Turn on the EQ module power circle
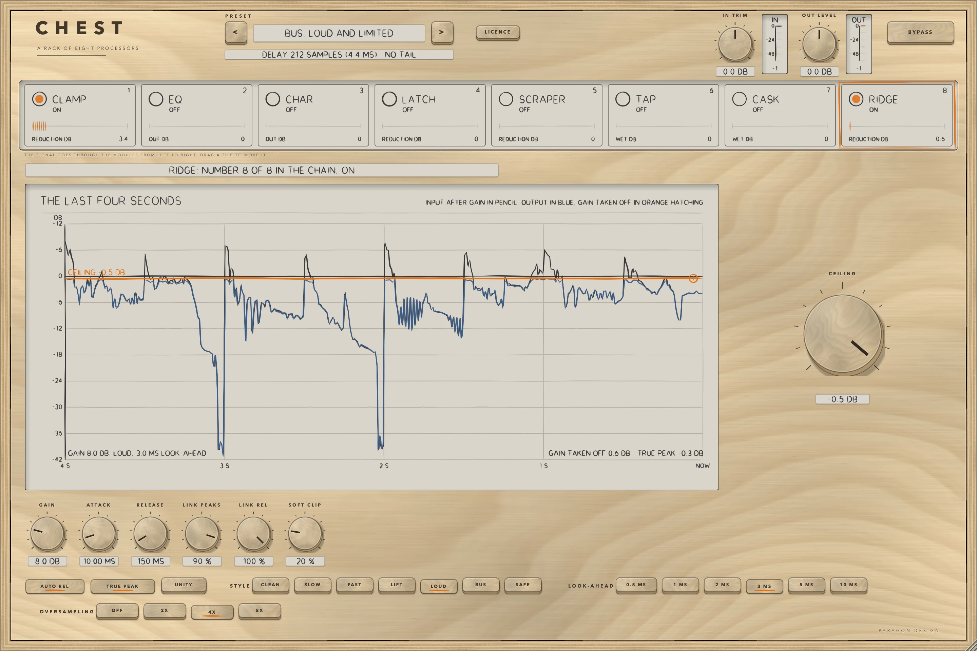This screenshot has width=977, height=651. coord(156,99)
